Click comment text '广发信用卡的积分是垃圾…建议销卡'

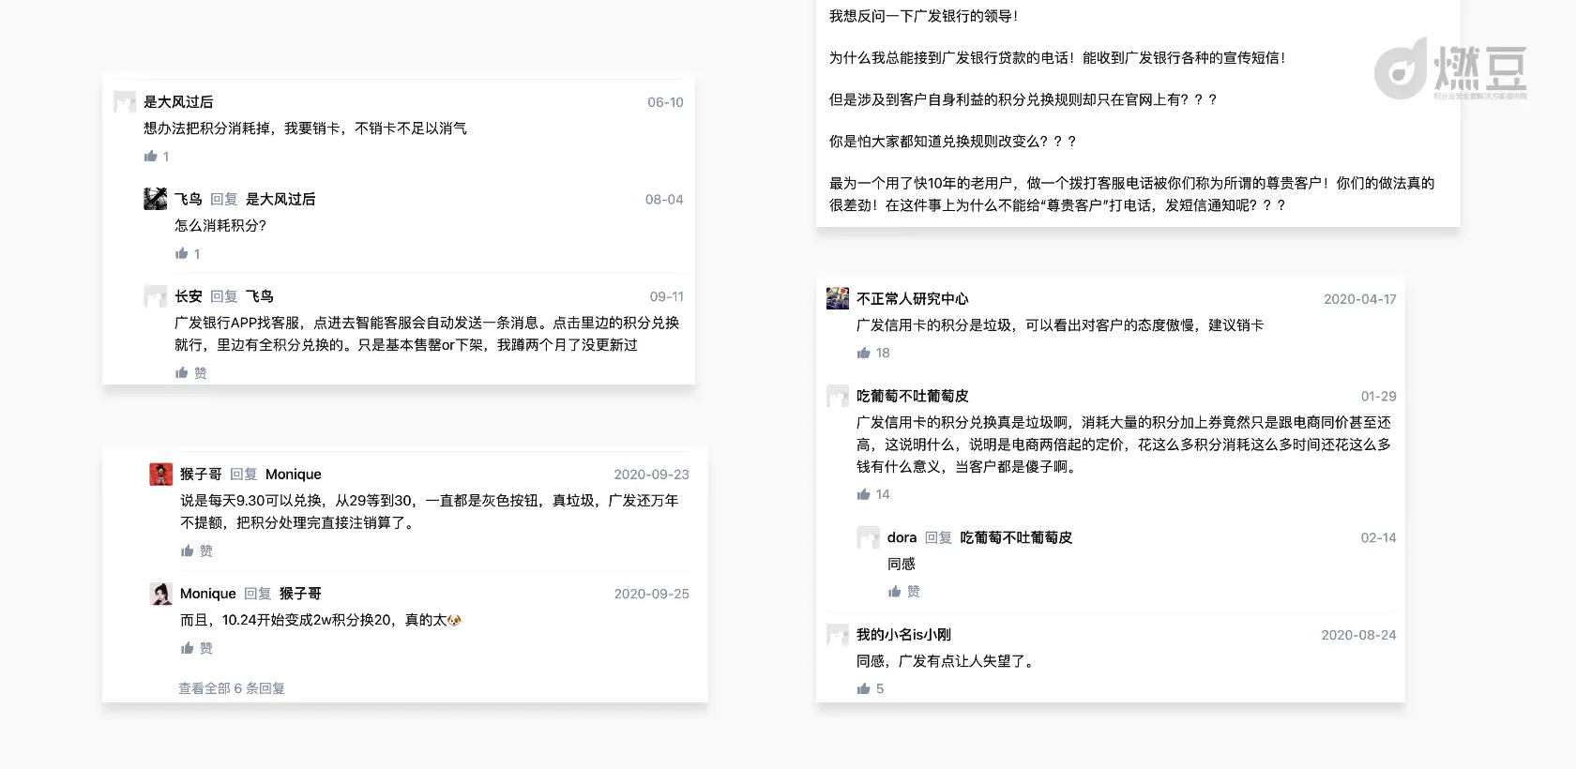point(1060,325)
